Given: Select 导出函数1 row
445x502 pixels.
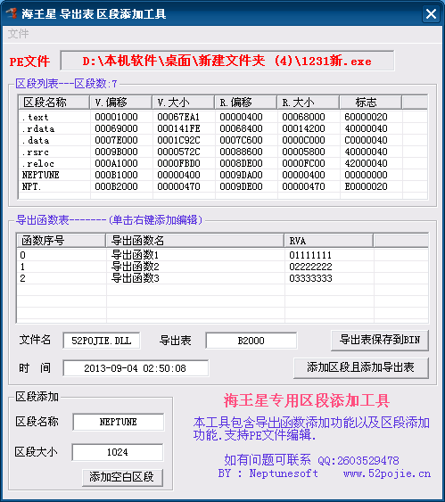Looking at the screenshot, I should pos(223,255).
